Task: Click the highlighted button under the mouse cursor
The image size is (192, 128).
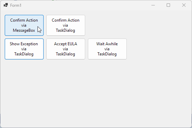Action: (24, 25)
